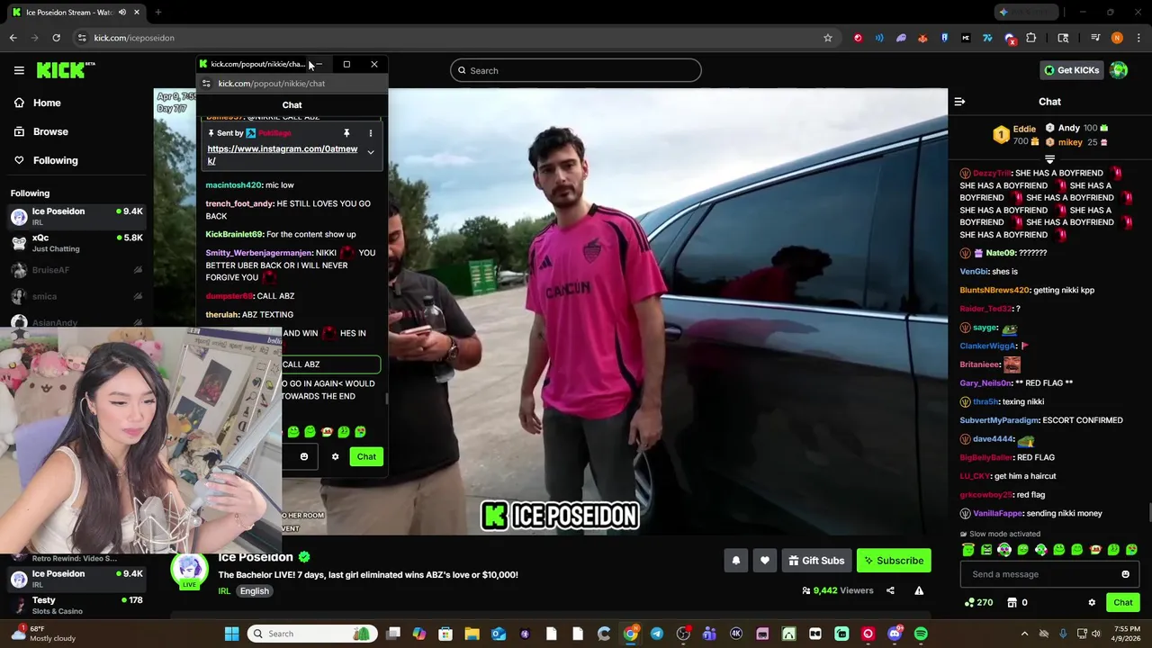Open Chrome three-dot menu

coord(1138,38)
